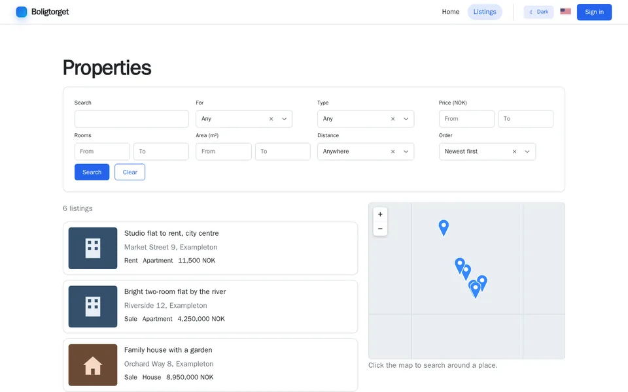The height and width of the screenshot is (392, 628).
Task: Click the Area To field
Action: pyautogui.click(x=283, y=152)
